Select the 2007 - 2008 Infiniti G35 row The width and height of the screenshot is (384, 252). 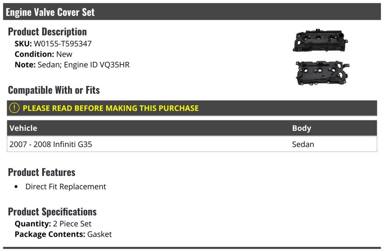click(51, 144)
